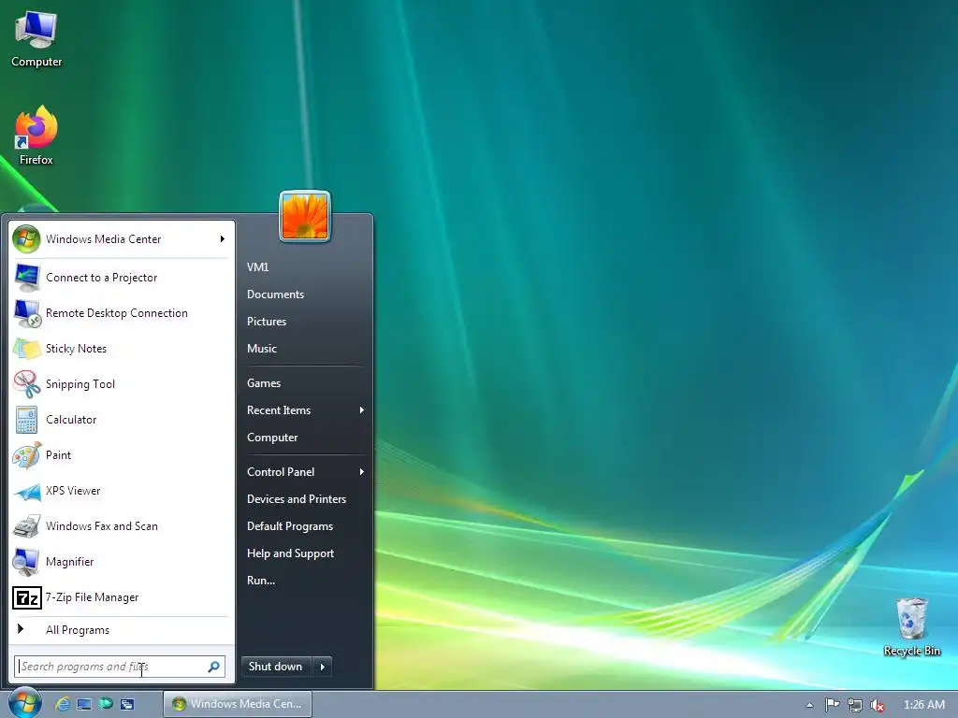The height and width of the screenshot is (718, 958).
Task: Open Devices and Printers
Action: (x=304, y=499)
